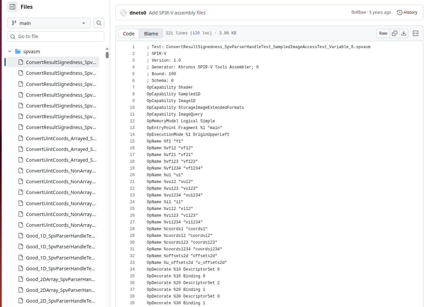Viewport: 424px width, 307px height.
Task: Open the main branch dropdown
Action: (x=49, y=23)
